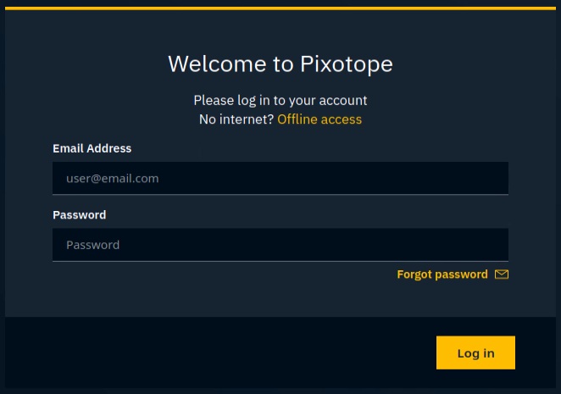The height and width of the screenshot is (394, 561).
Task: Click the Welcome to Pixotope heading
Action: 280,64
